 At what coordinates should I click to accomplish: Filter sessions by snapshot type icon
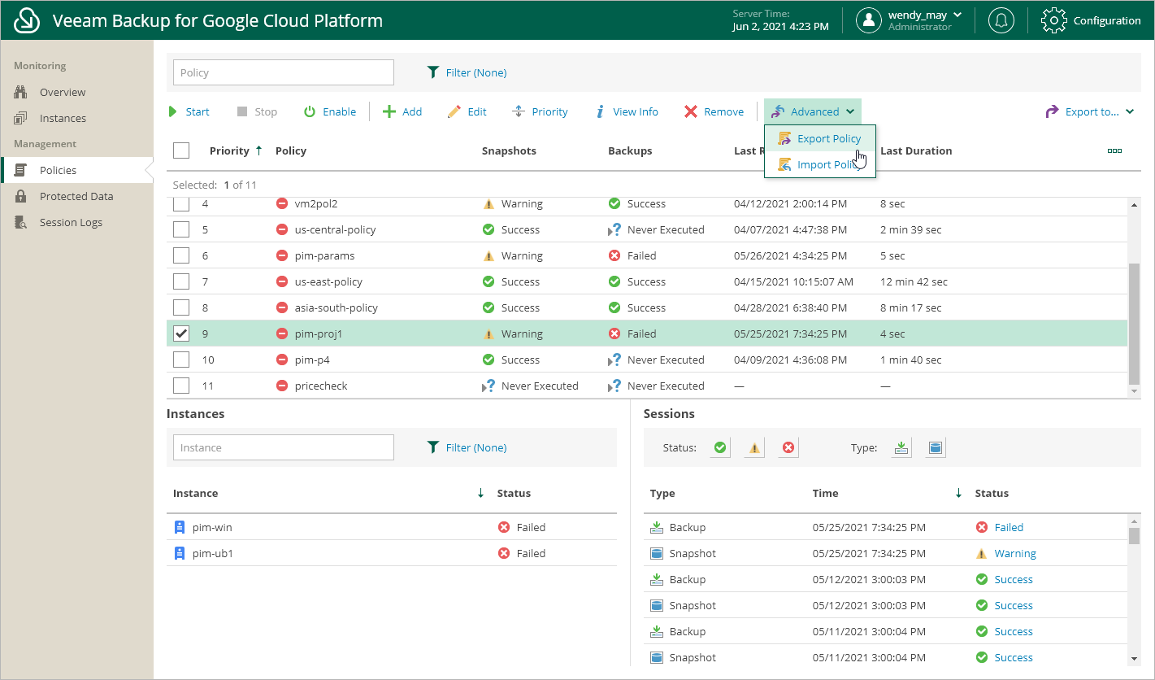tap(936, 447)
